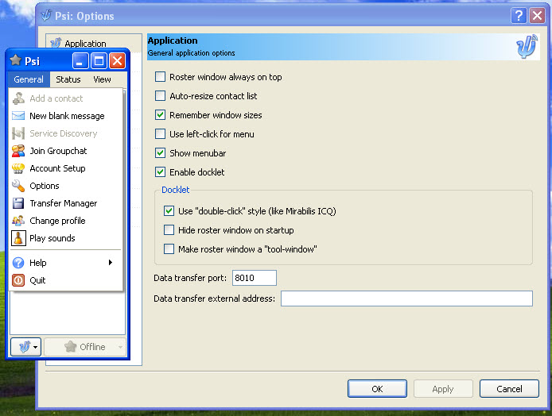Screen dimensions: 552x416
Task: Click the Options wrench icon
Action: coord(18,186)
